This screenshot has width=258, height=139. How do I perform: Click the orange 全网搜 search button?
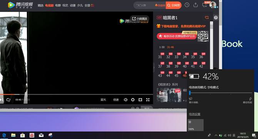click(x=174, y=5)
